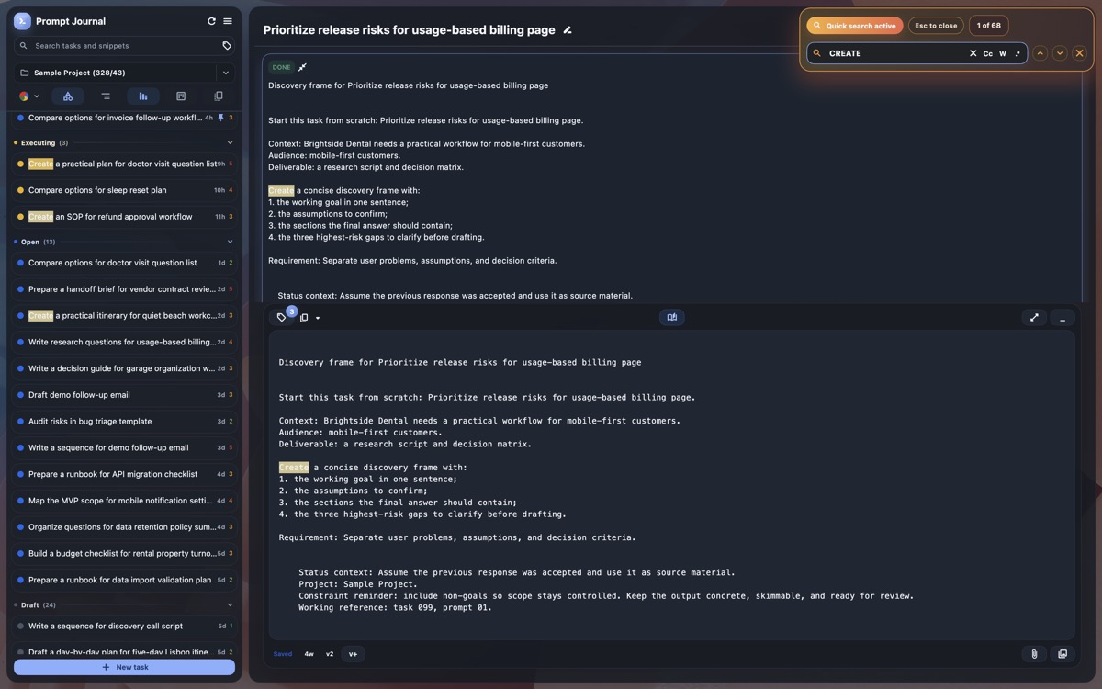Open task Build a budget checklist for rental property
1102x689 pixels.
pyautogui.click(x=124, y=554)
